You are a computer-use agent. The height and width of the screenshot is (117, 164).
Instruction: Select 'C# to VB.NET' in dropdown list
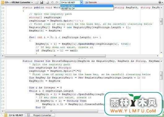coord(87,6)
